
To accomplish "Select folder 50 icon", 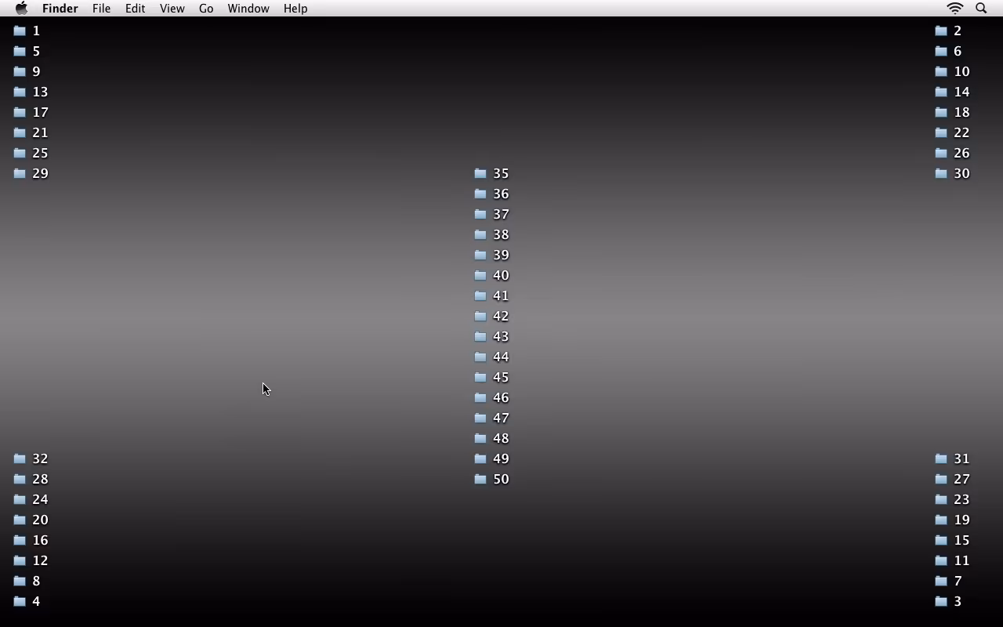I will [x=480, y=479].
